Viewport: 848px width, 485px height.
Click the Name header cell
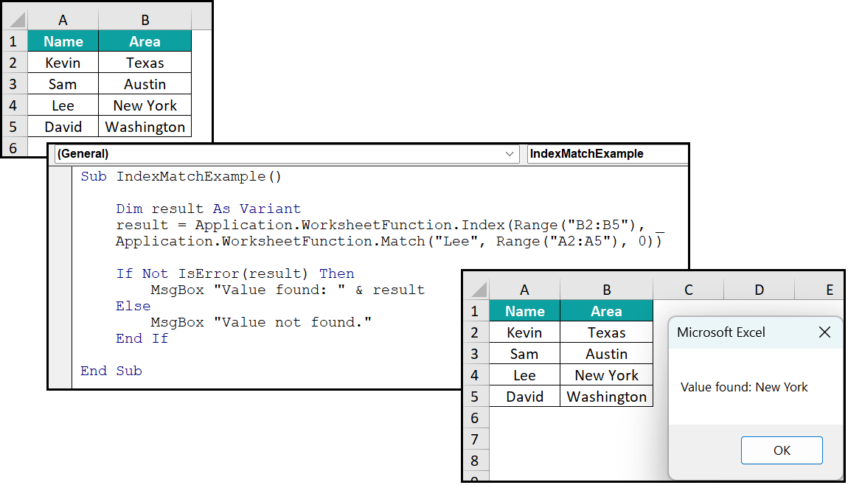pos(63,41)
